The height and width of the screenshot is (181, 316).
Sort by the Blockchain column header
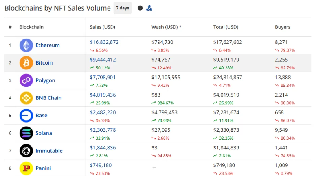pyautogui.click(x=31, y=27)
